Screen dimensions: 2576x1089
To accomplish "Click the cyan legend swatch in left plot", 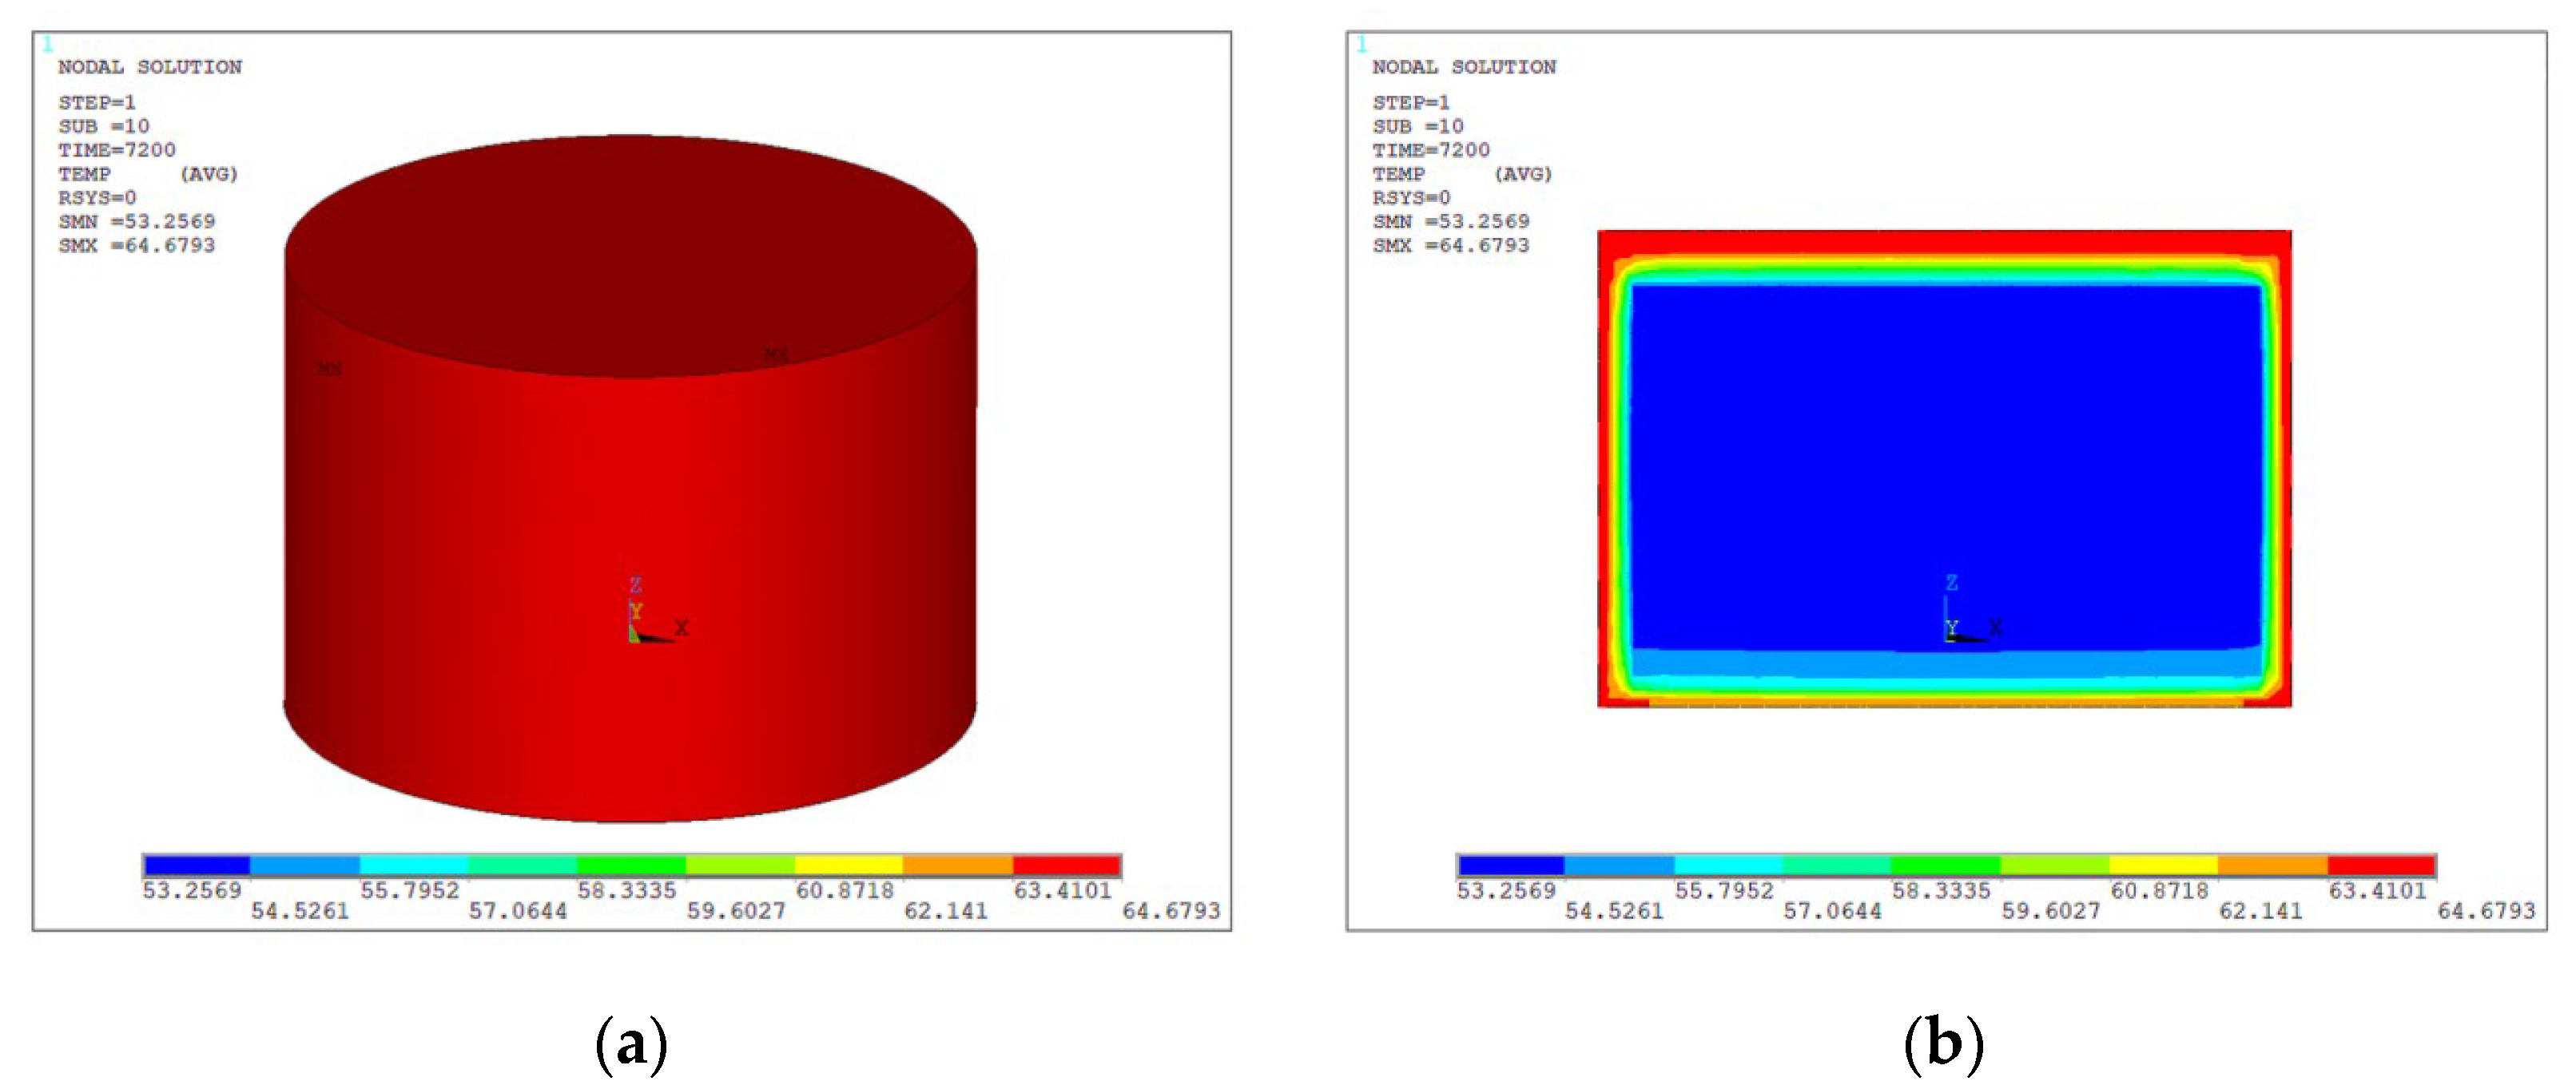I will [414, 865].
